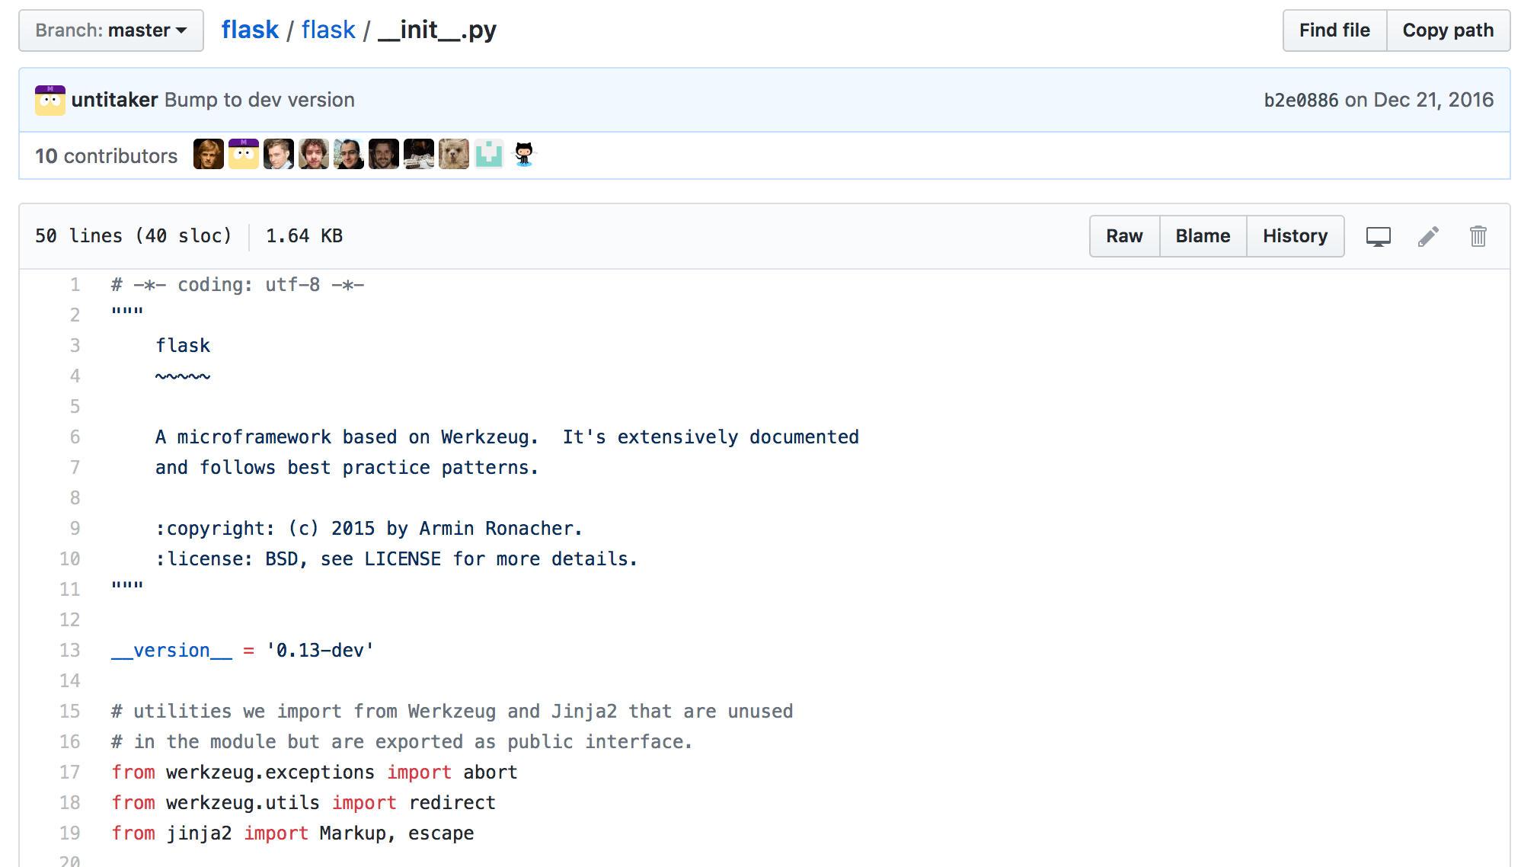
Task: Click the alpaca contributor avatar
Action: pyautogui.click(x=454, y=155)
